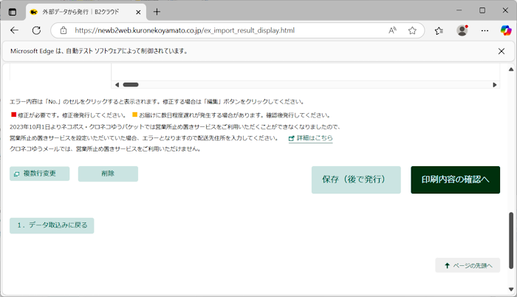Jump to top with ページの先頭へ button
Viewport: 517px width, 297px height.
click(x=468, y=265)
